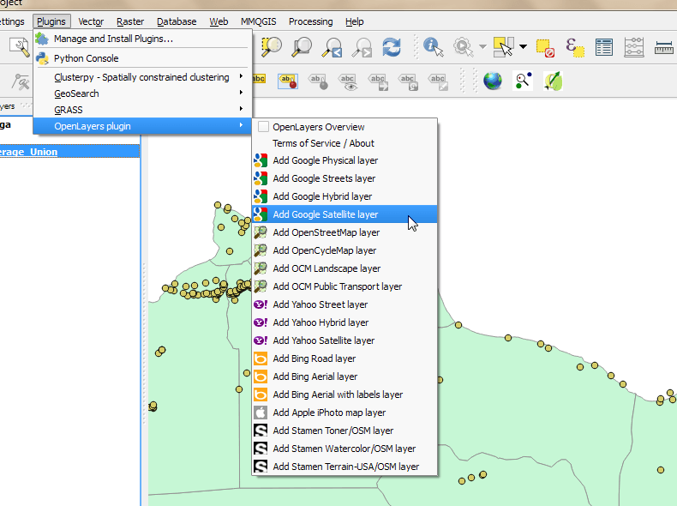Open dropdown arrow beside Select Features tool
Viewport: 677px width, 506px height.
523,46
